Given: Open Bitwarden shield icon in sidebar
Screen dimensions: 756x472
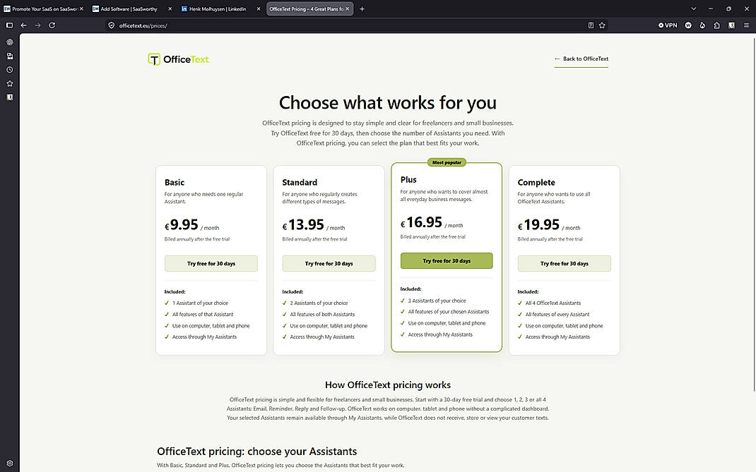Looking at the screenshot, I should click(x=10, y=97).
